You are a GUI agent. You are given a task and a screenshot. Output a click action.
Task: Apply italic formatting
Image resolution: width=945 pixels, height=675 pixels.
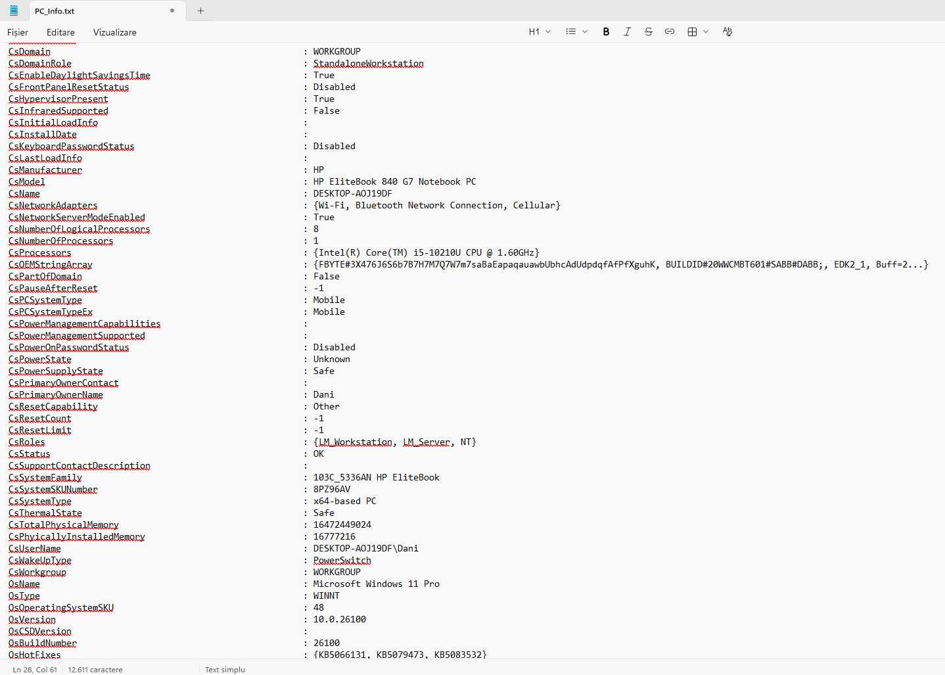click(x=627, y=32)
